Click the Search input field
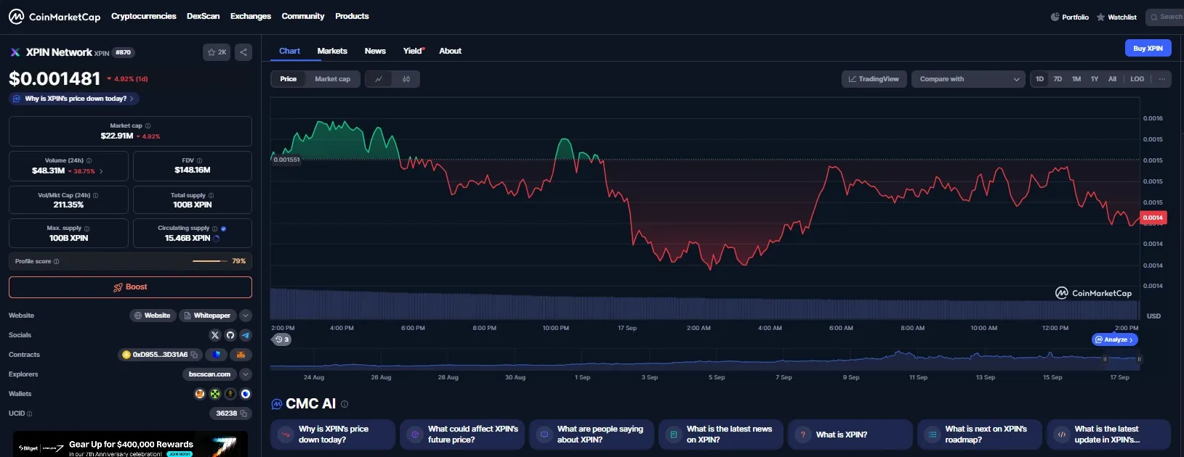 pos(1165,17)
